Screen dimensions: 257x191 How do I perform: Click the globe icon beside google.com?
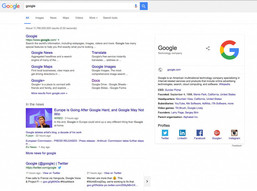click(x=160, y=70)
